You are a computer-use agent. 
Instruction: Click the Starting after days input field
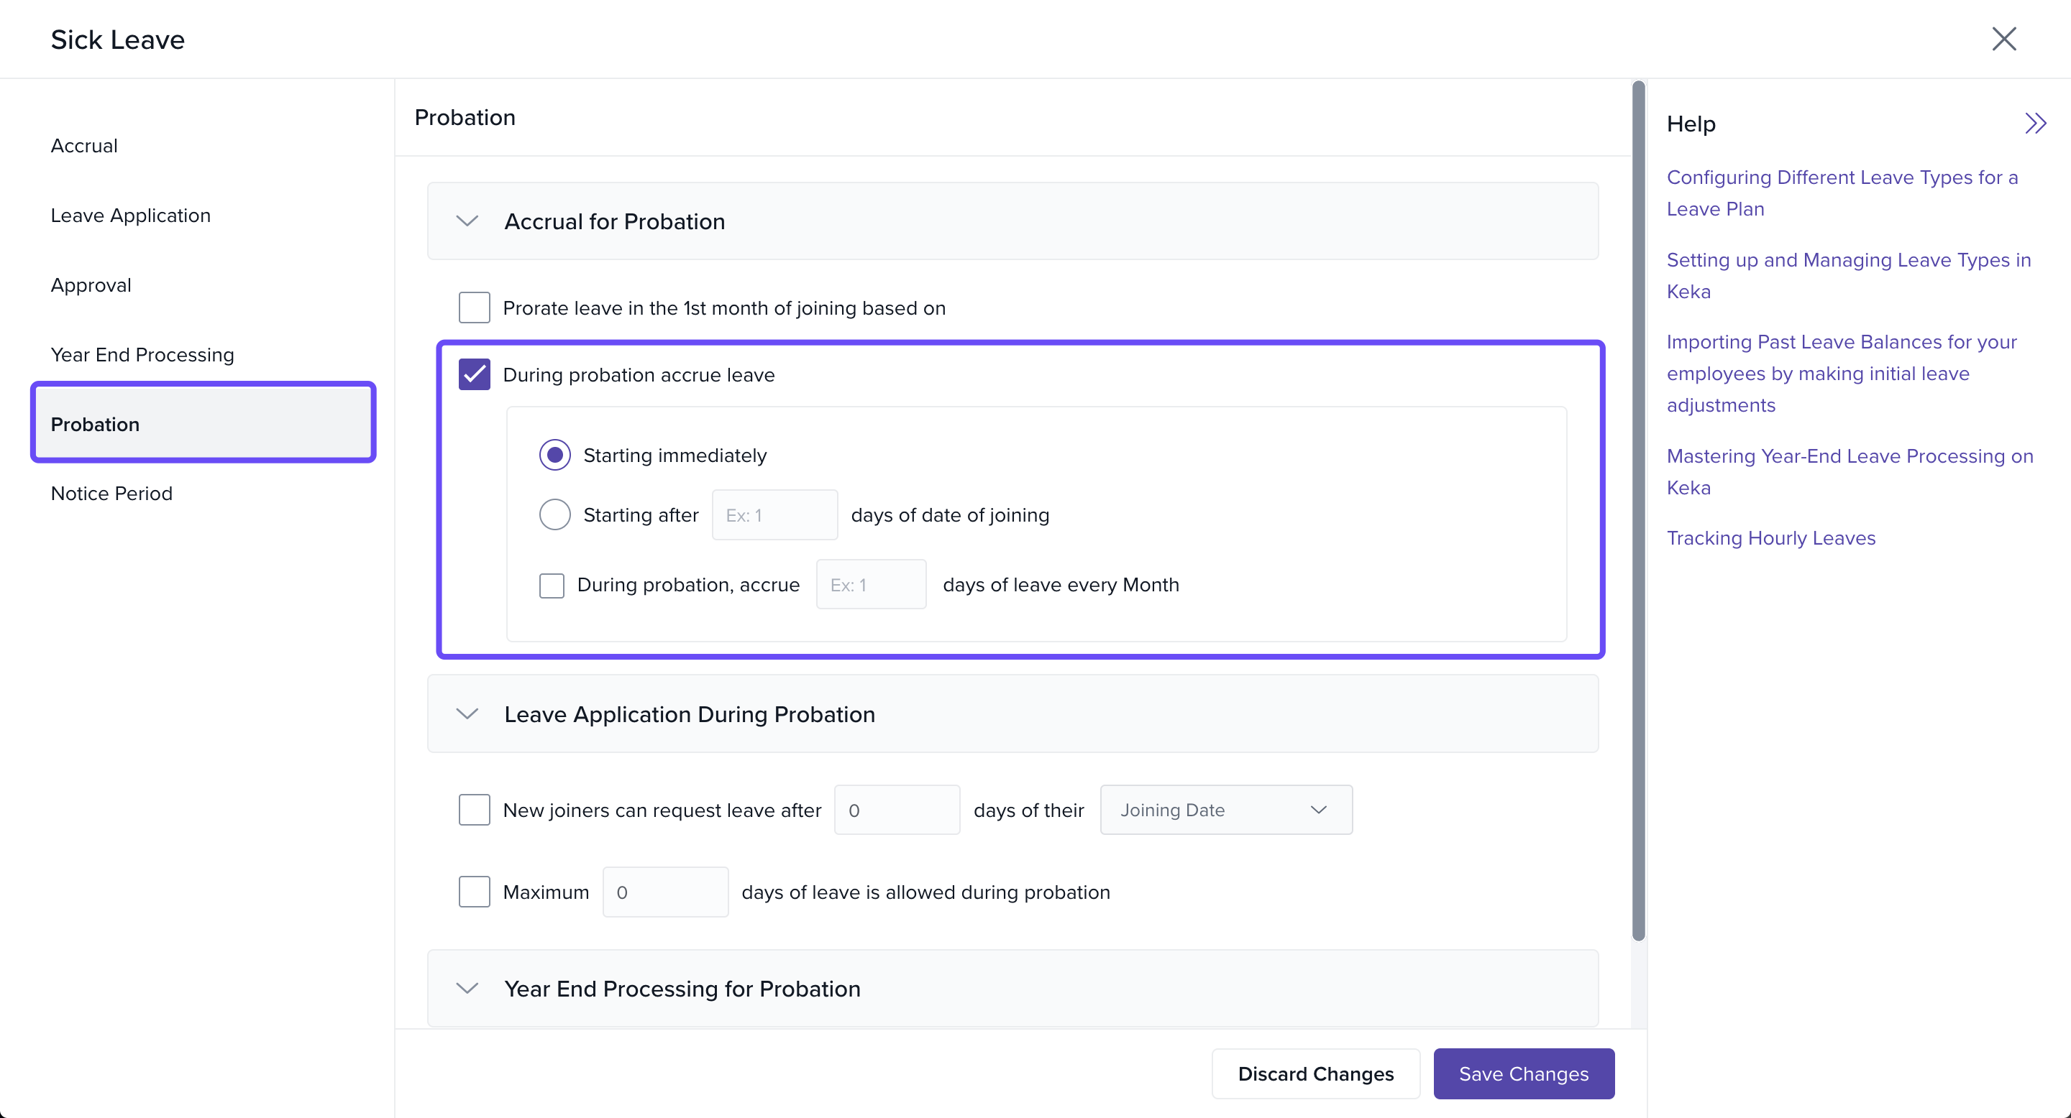[x=774, y=515]
